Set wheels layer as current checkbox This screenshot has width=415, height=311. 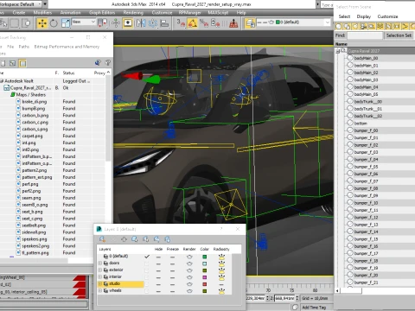pyautogui.click(x=147, y=291)
